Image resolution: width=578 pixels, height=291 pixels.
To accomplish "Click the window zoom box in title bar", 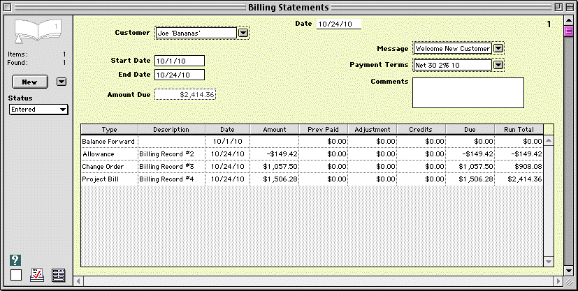I will [557, 7].
